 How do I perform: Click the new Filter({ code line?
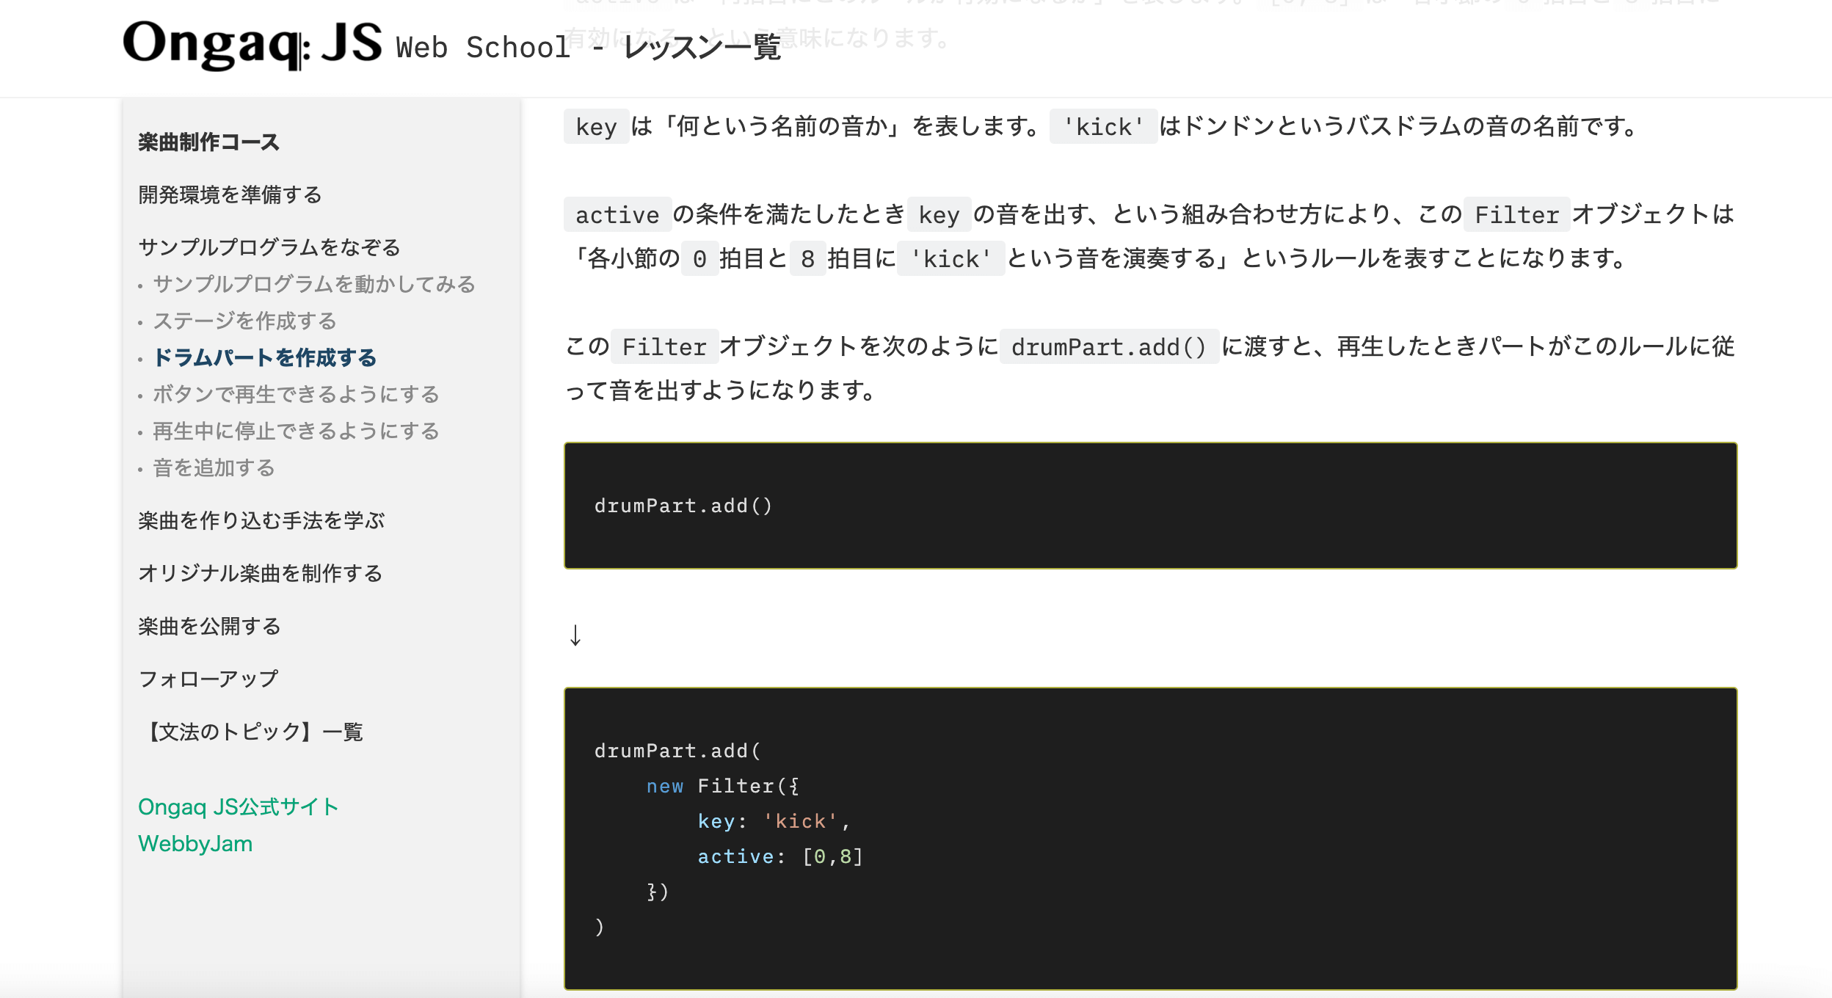722,786
